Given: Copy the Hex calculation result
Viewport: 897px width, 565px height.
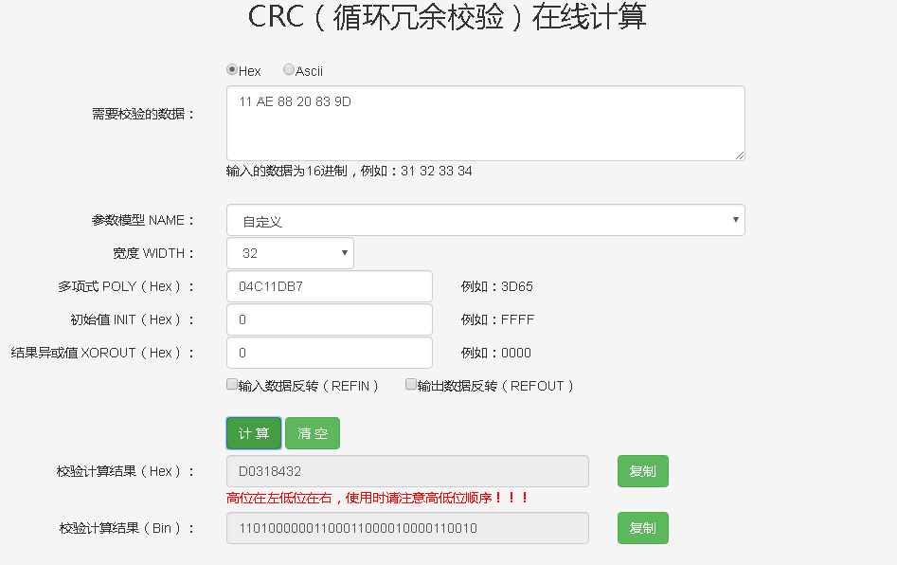Looking at the screenshot, I should click(642, 471).
